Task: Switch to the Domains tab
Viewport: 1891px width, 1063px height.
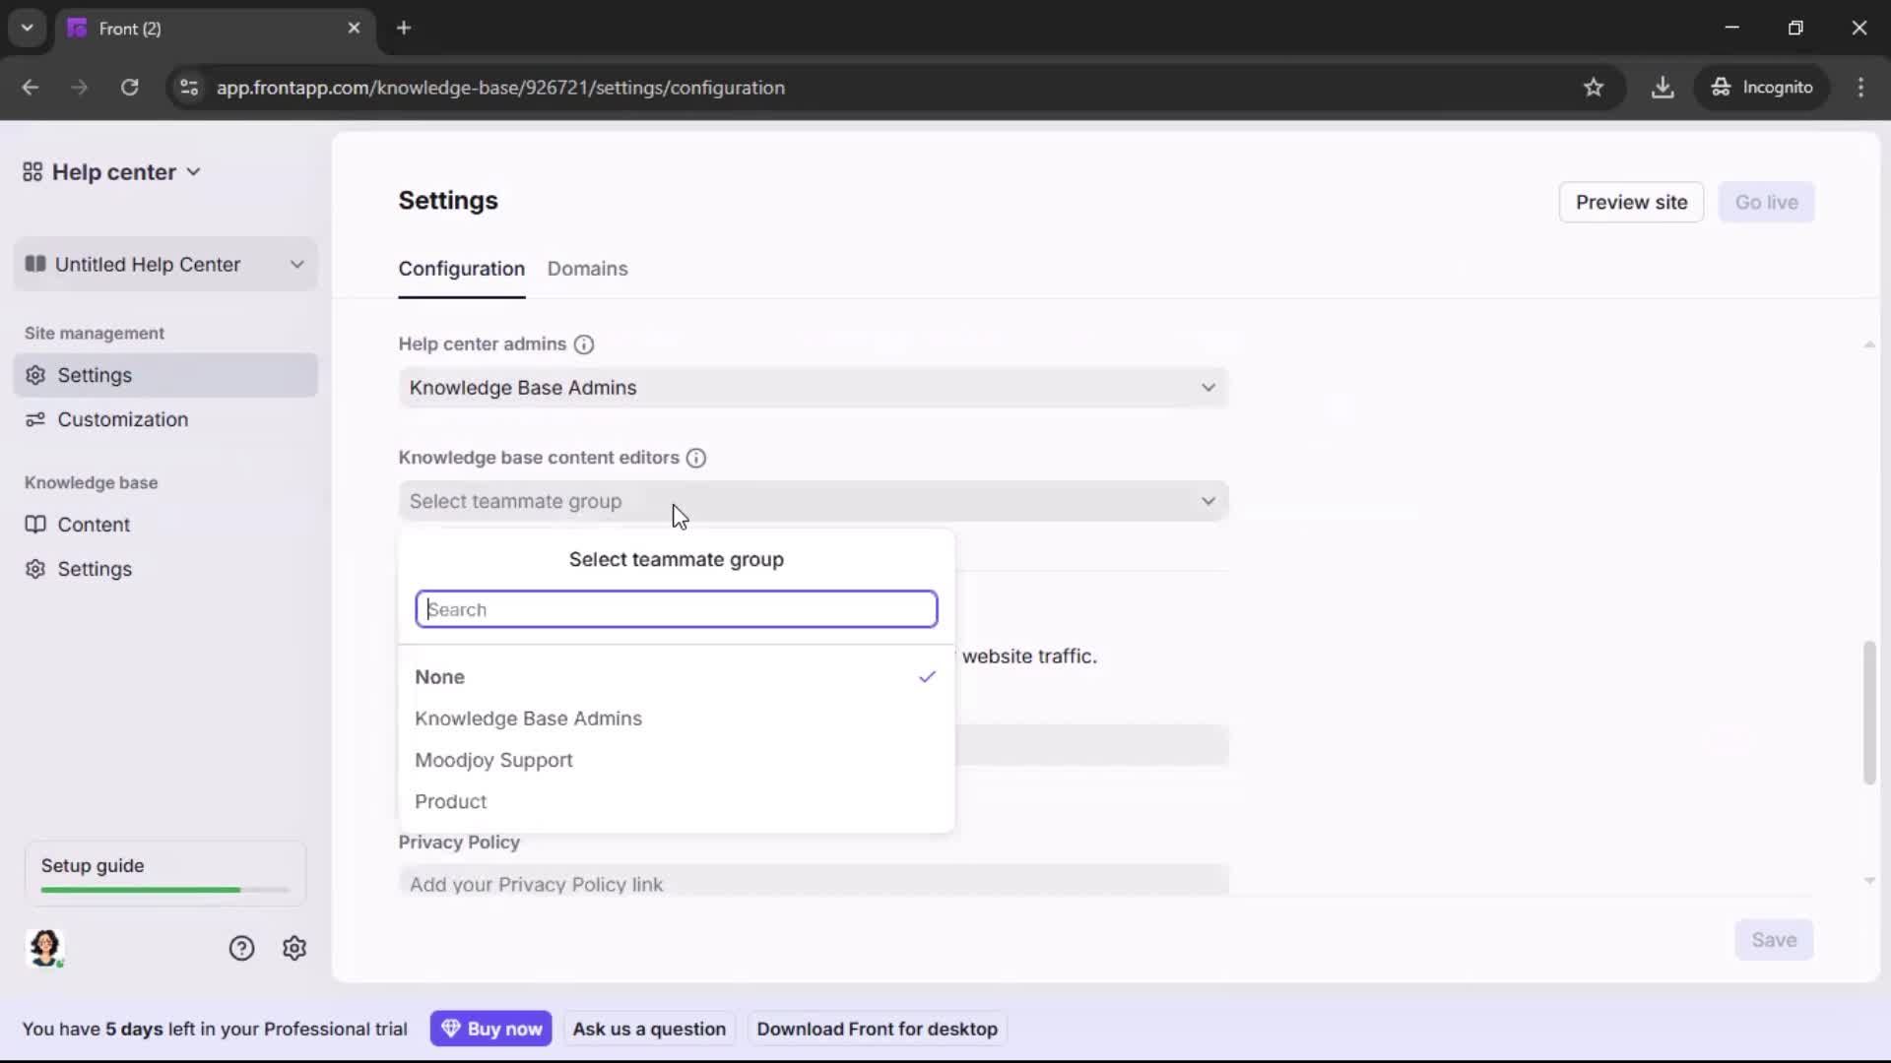Action: coord(587,269)
